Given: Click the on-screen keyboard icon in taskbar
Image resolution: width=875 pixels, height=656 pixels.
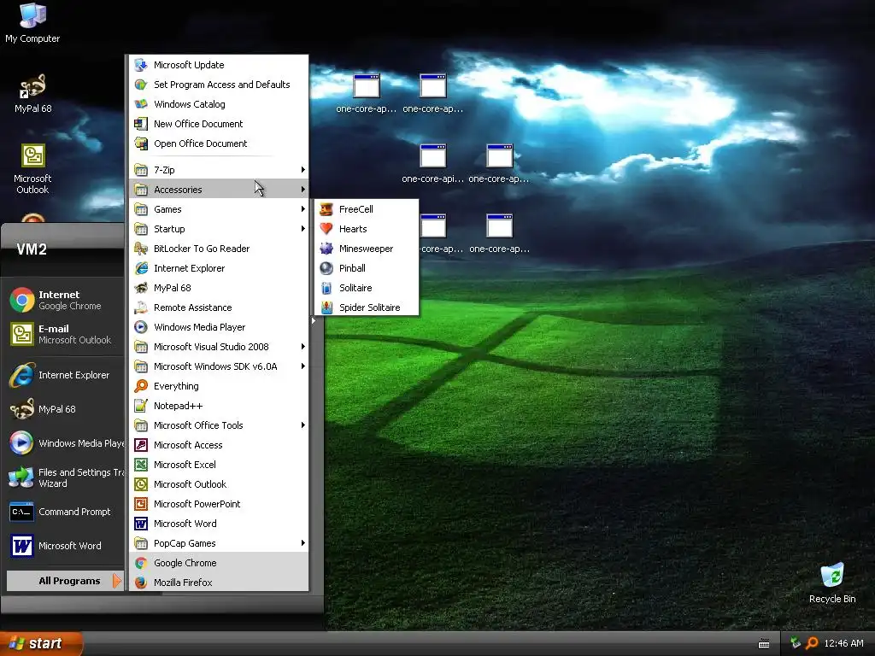Looking at the screenshot, I should (x=764, y=644).
